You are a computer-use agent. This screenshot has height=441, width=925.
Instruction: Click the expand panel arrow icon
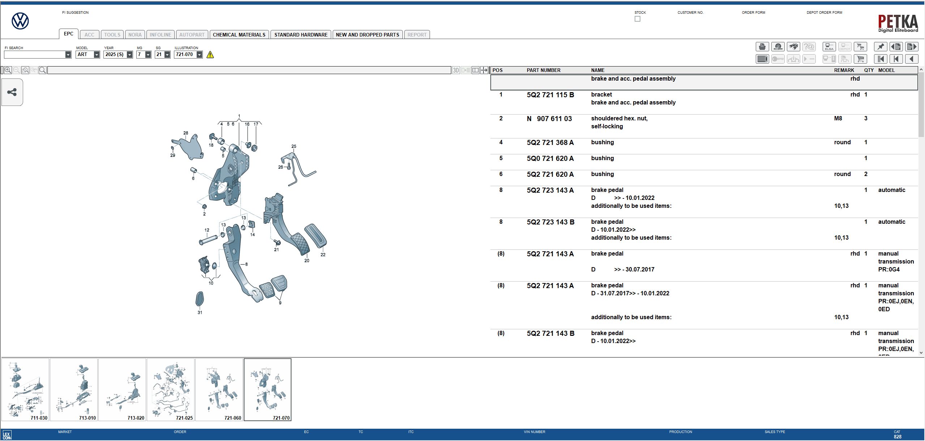(x=484, y=70)
